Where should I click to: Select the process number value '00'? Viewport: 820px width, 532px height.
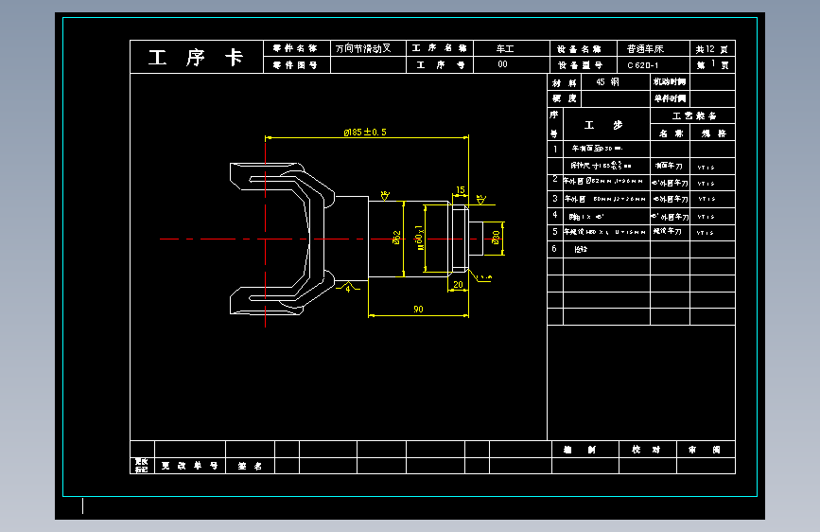502,63
